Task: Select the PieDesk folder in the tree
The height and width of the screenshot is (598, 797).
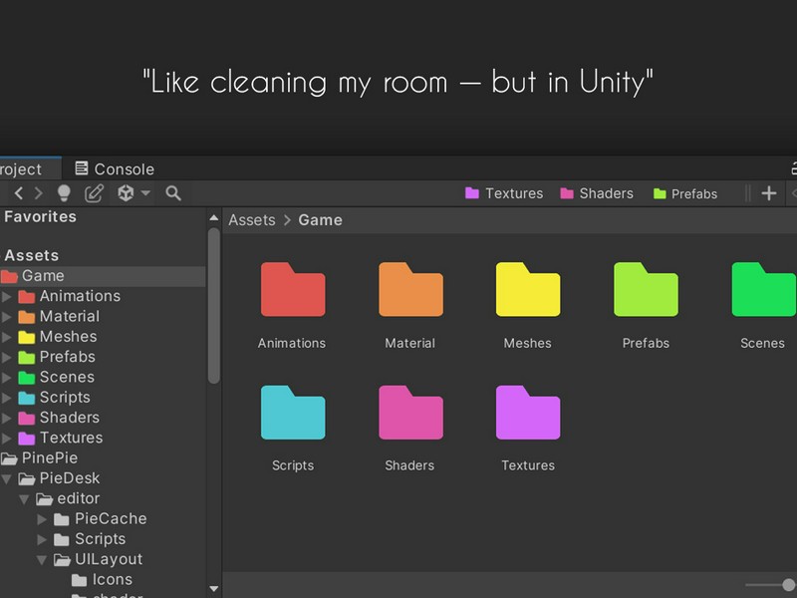Action: click(103, 478)
